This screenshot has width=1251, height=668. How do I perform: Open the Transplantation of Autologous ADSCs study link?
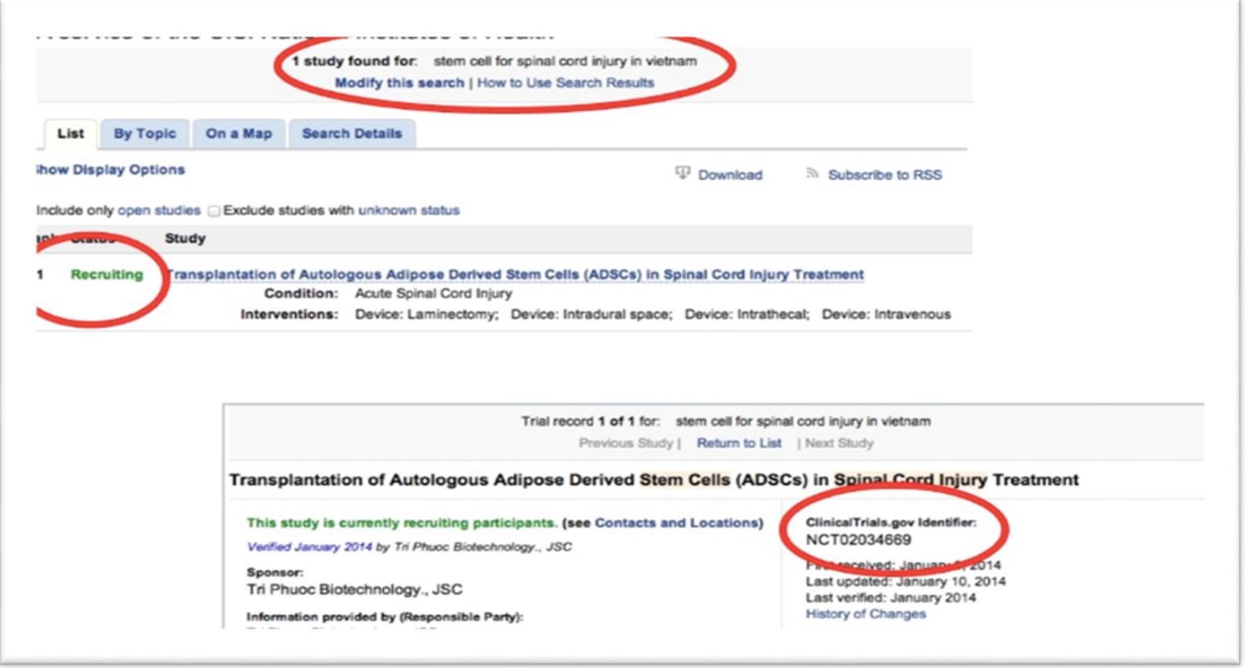[x=515, y=274]
